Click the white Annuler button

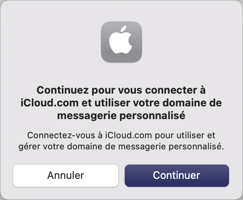(x=66, y=176)
